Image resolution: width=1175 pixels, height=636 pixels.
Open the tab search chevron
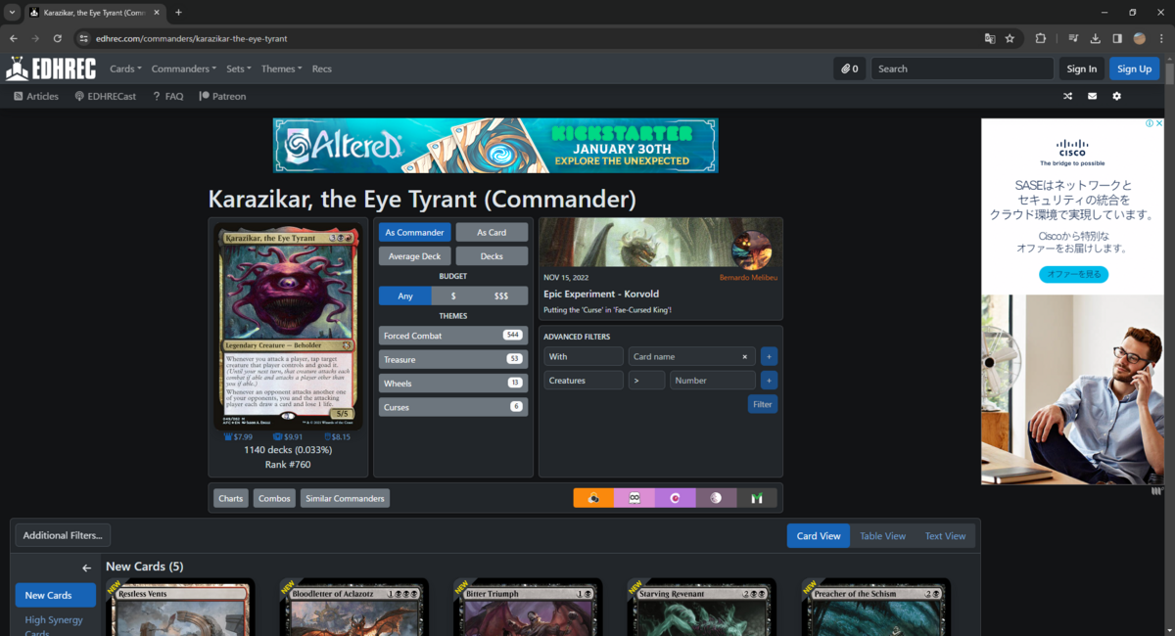coord(12,13)
